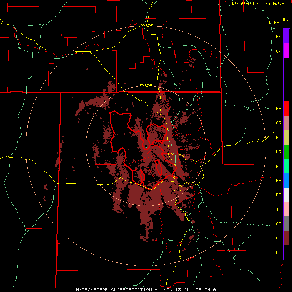
Task: Select the light pink IC legend swatch
Action: coord(286,209)
